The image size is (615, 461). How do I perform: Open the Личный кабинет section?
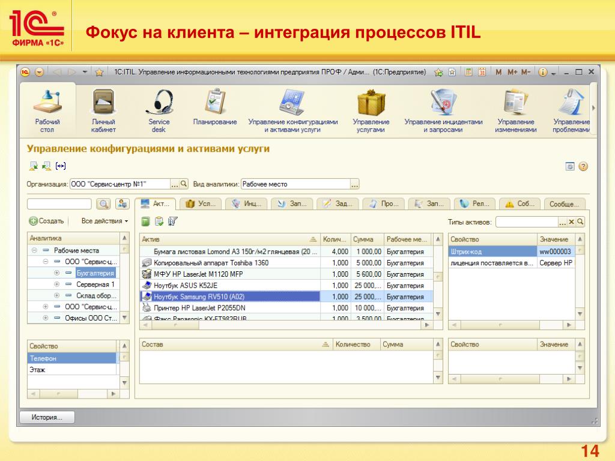click(x=103, y=111)
